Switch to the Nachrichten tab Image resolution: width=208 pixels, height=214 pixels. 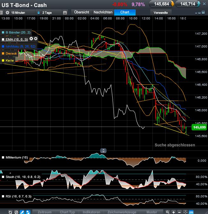[103, 12]
